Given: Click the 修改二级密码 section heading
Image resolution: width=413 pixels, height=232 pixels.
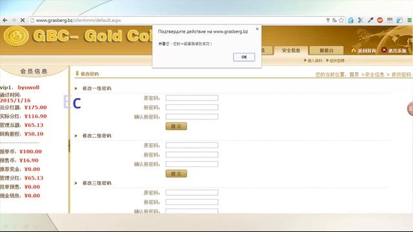Looking at the screenshot, I should [x=97, y=136].
